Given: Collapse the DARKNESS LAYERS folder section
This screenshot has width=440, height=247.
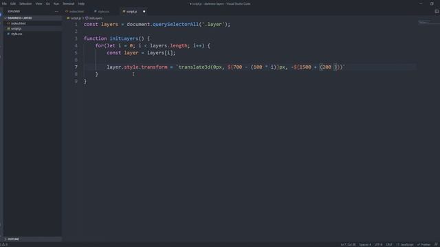Looking at the screenshot, I should 32,18.
